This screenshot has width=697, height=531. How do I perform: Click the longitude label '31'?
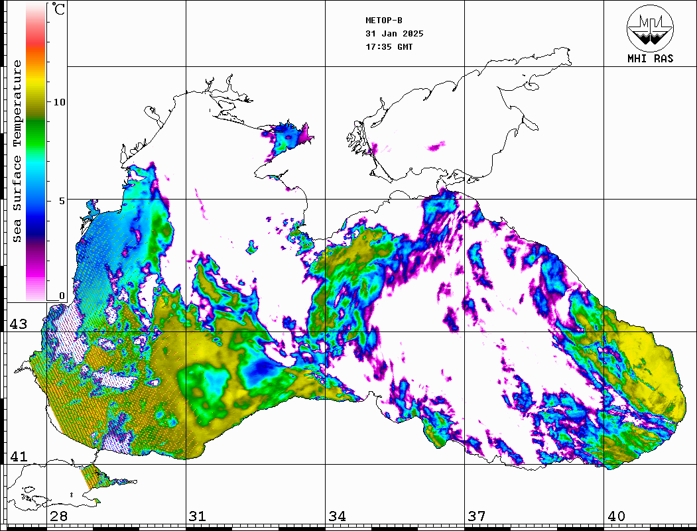(x=198, y=516)
